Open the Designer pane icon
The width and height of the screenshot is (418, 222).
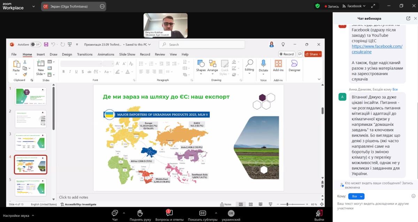coord(294,63)
